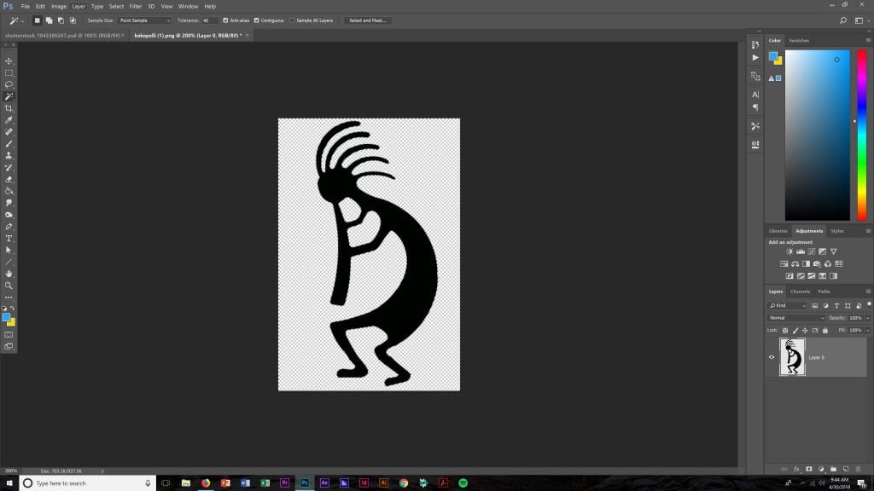The image size is (874, 491).
Task: Expand the Opacity slider arrow
Action: [x=868, y=318]
